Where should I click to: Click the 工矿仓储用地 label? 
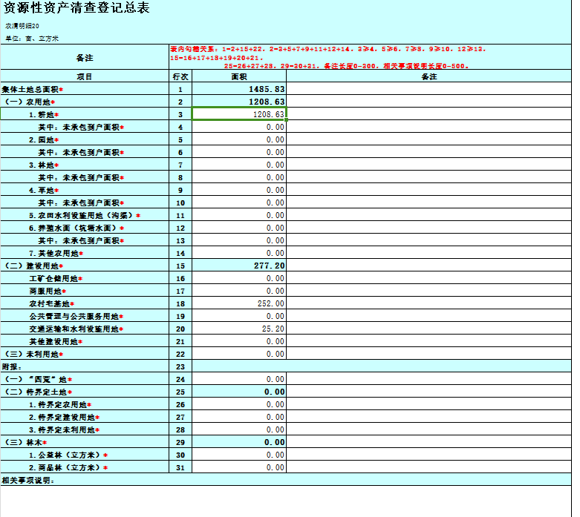point(56,278)
